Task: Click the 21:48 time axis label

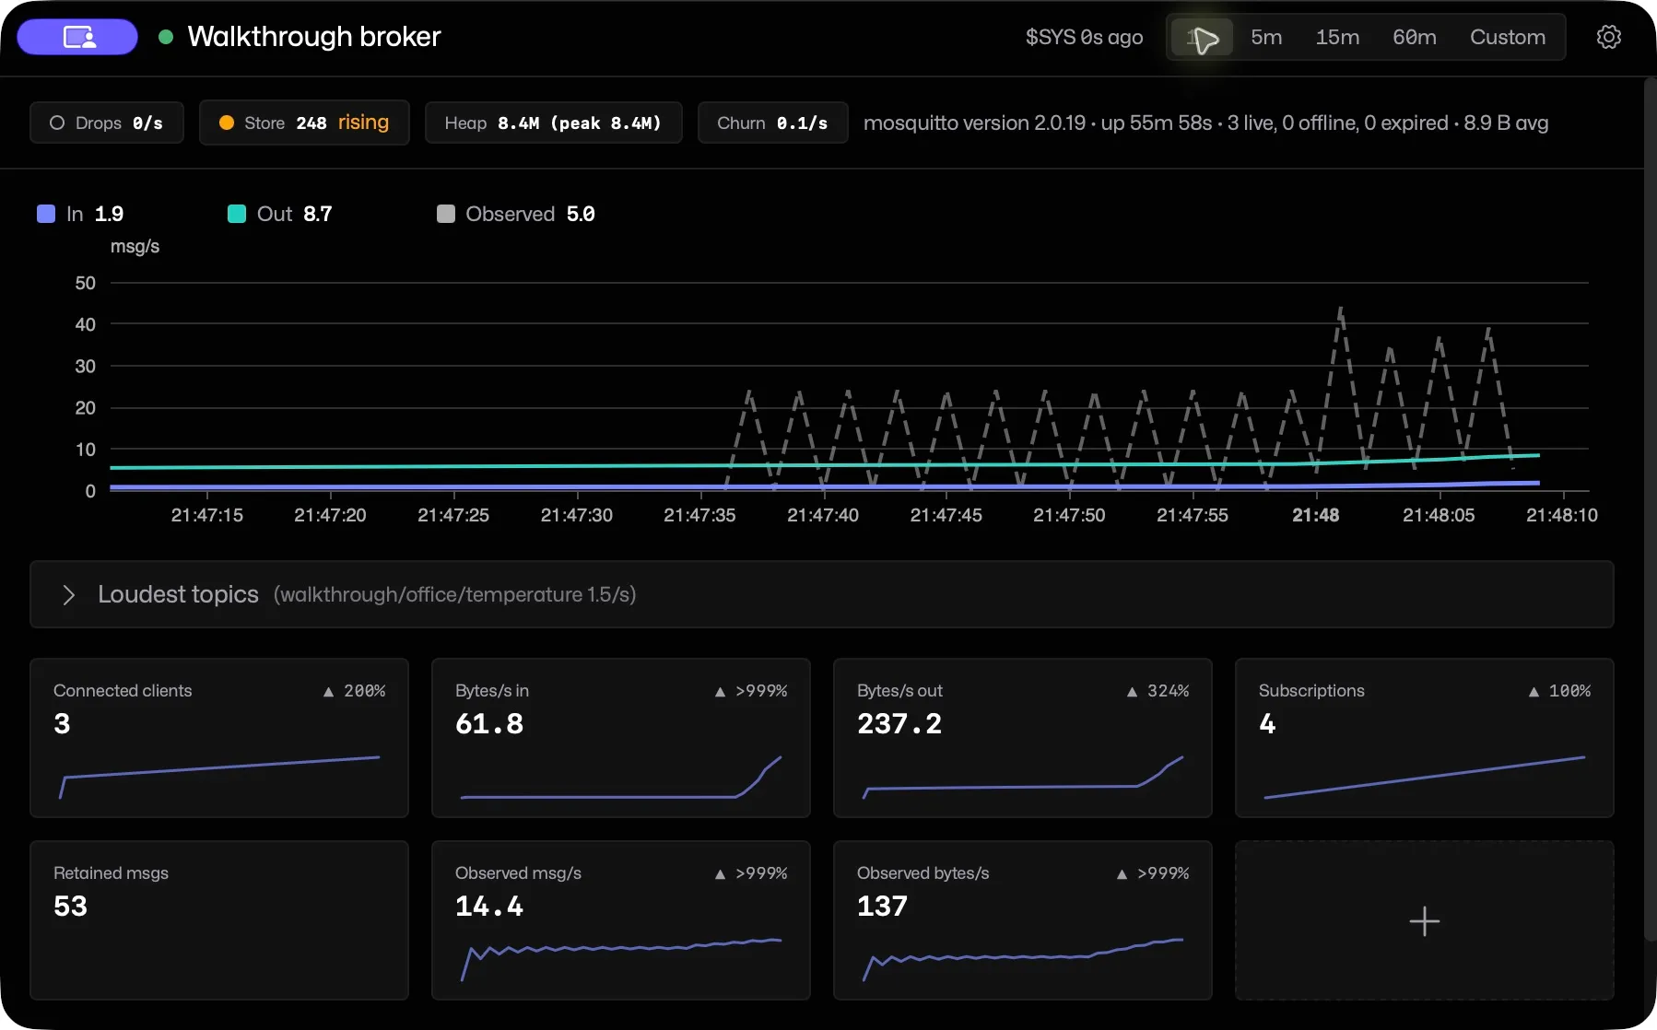Action: (x=1316, y=515)
